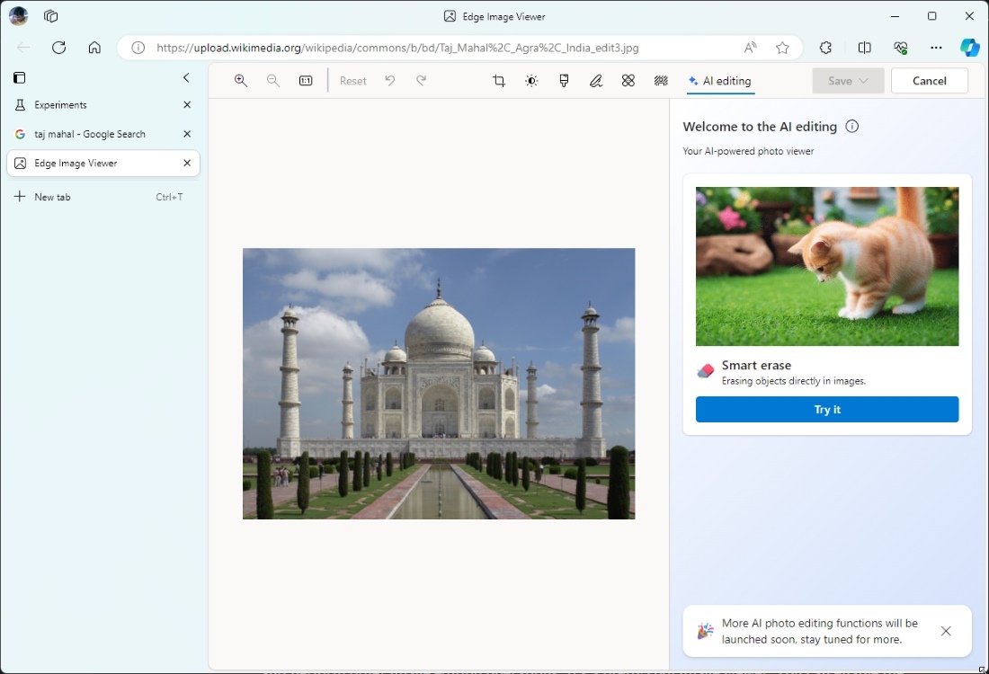
Task: View the image at 1:1 actual size
Action: pyautogui.click(x=306, y=80)
